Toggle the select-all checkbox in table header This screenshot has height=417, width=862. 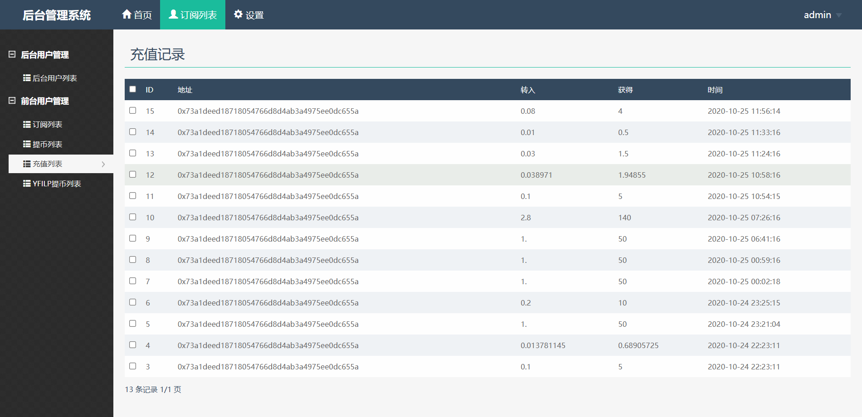coord(133,89)
